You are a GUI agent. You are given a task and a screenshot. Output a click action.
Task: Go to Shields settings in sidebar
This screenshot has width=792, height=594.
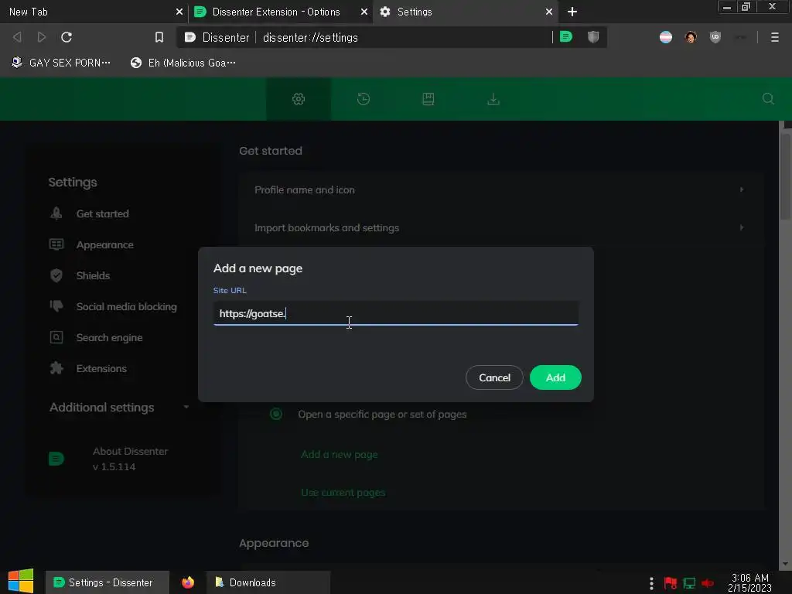click(93, 276)
